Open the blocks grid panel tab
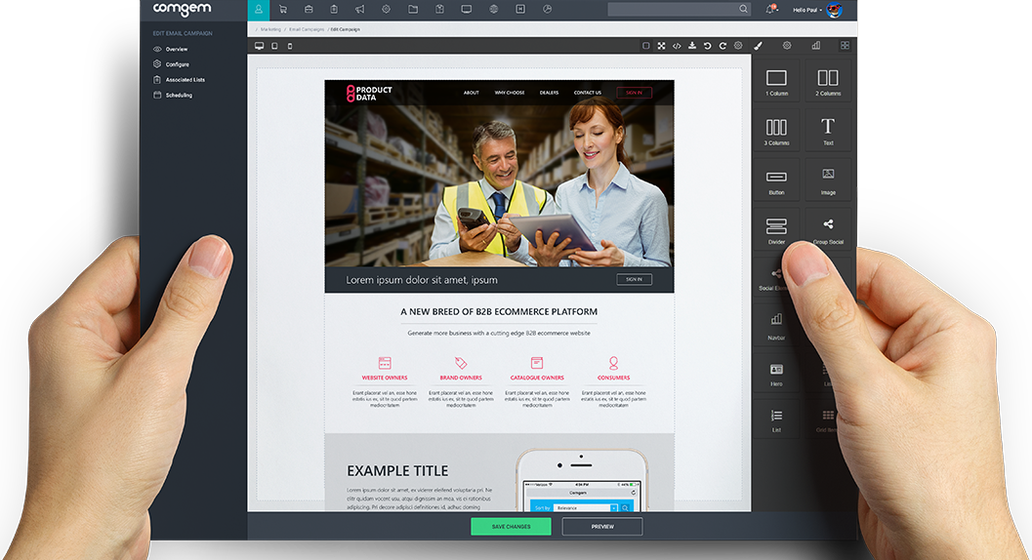1032x560 pixels. [846, 46]
